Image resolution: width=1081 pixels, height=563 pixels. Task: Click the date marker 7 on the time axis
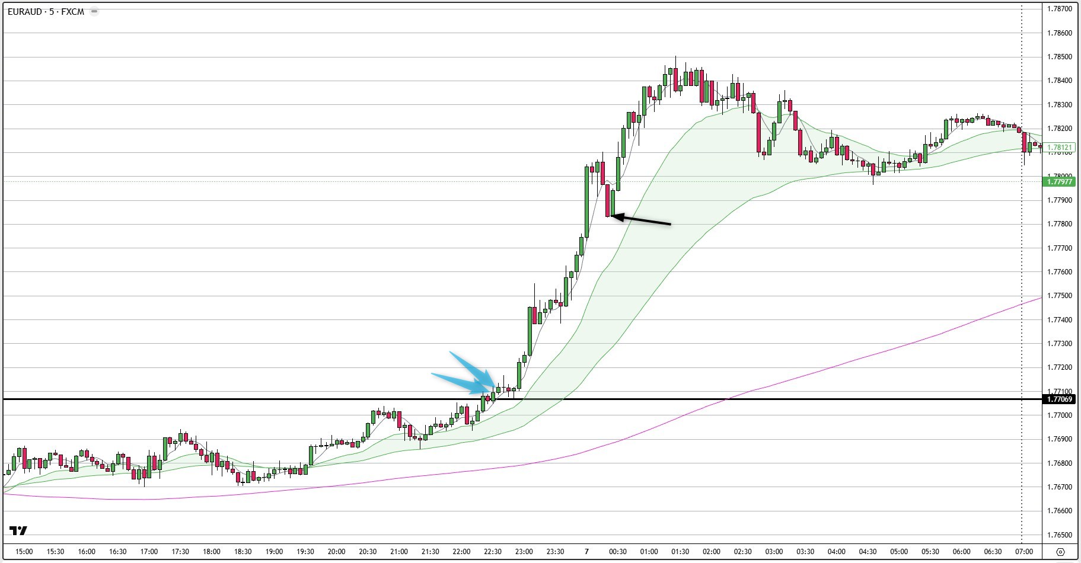pyautogui.click(x=588, y=550)
